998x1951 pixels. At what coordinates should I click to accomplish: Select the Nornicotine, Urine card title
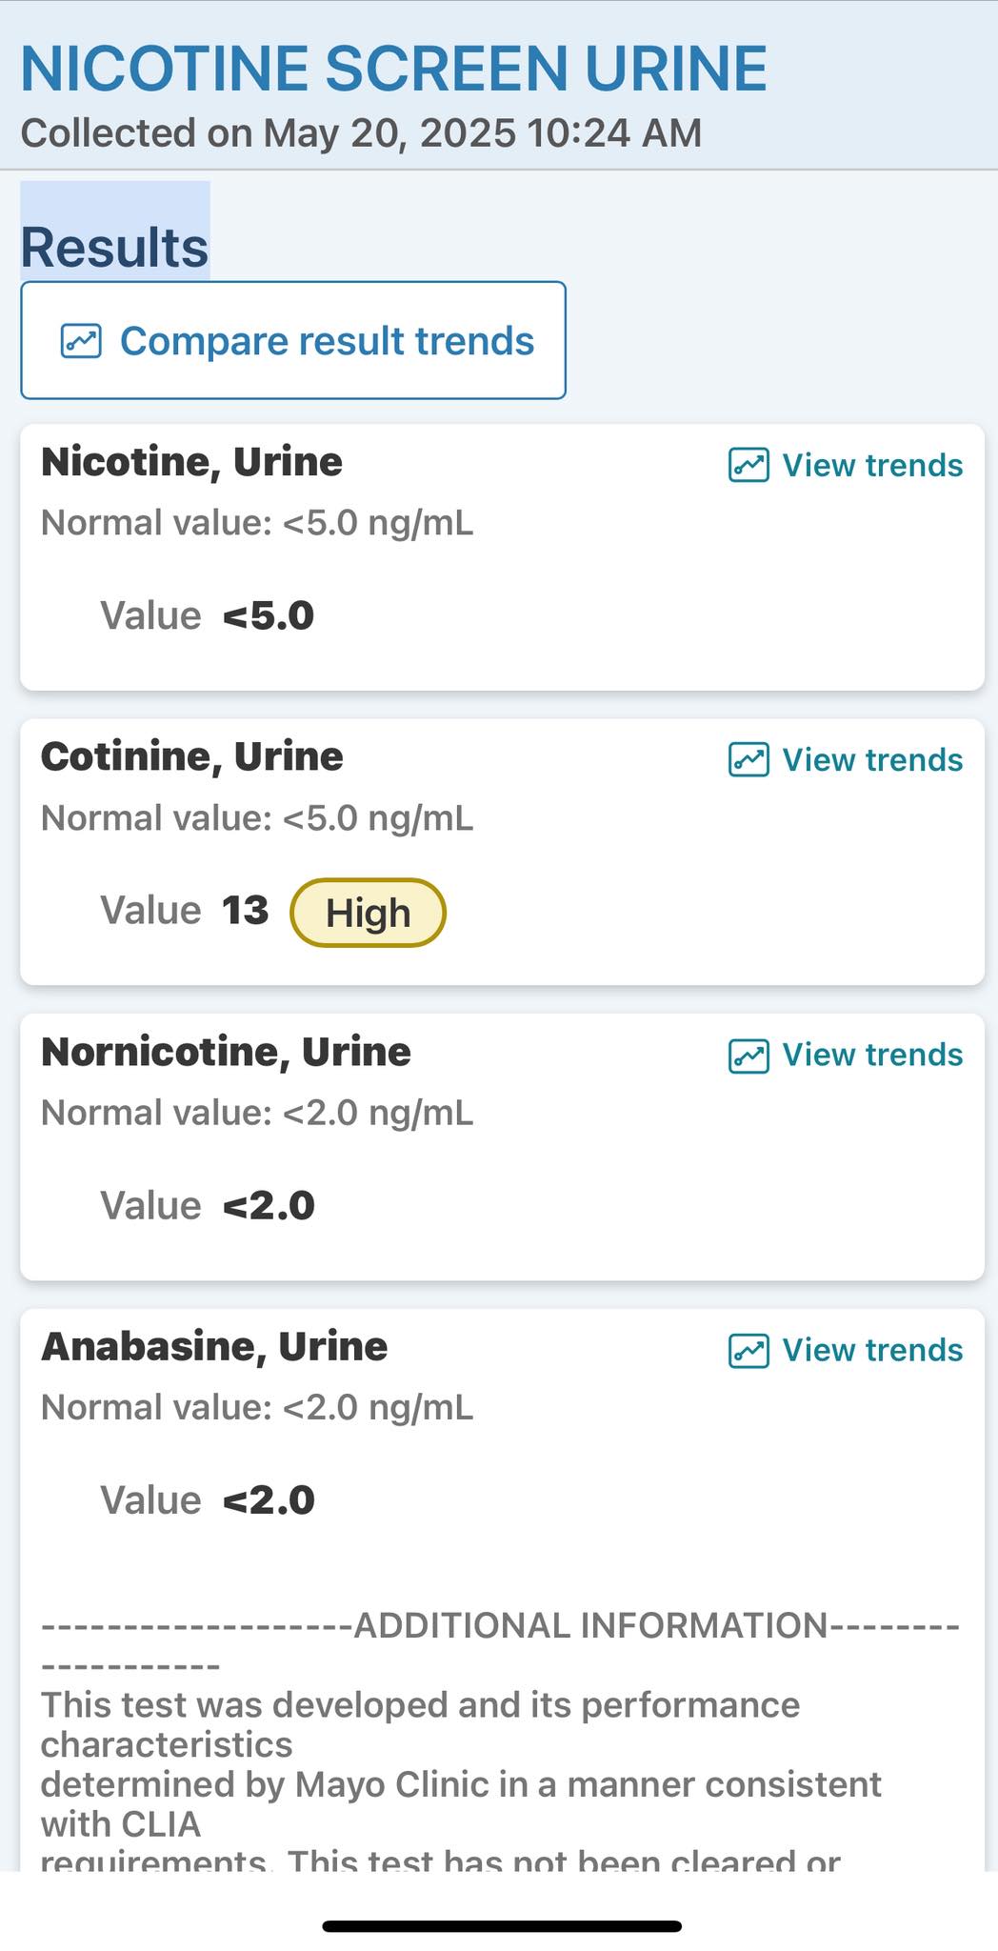226,1052
